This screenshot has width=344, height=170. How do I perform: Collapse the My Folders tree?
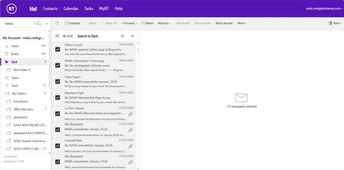[x=4, y=92]
